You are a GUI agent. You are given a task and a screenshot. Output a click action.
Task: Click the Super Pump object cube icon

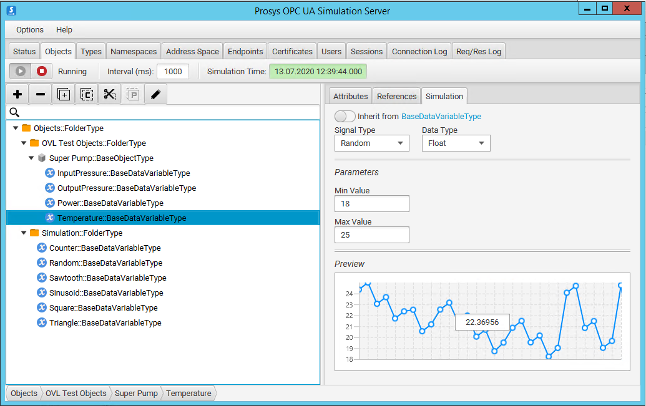click(x=42, y=158)
